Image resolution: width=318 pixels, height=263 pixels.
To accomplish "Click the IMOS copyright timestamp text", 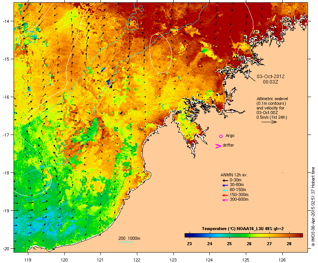I will 313,207.
